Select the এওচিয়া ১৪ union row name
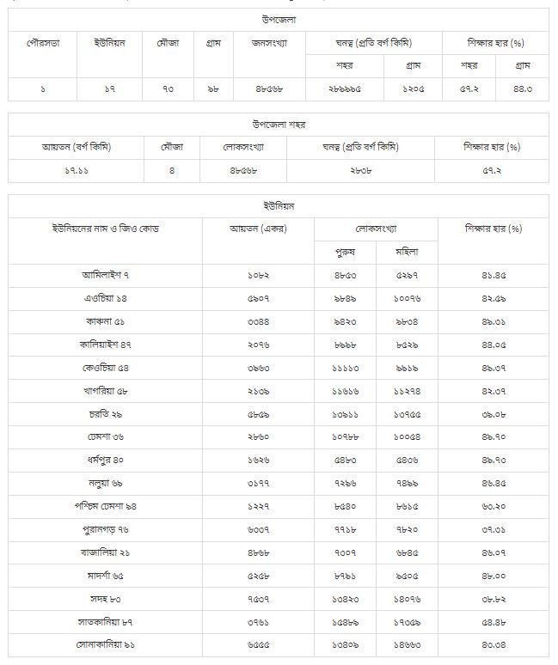558x665 pixels. (106, 299)
